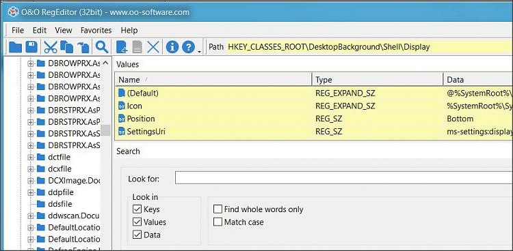Image resolution: width=513 pixels, height=251 pixels.
Task: Click the help question mark icon
Action: click(x=189, y=47)
